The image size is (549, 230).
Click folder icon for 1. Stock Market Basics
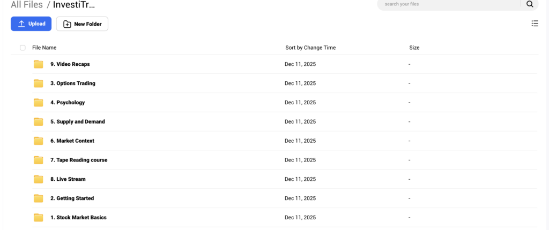(x=39, y=218)
